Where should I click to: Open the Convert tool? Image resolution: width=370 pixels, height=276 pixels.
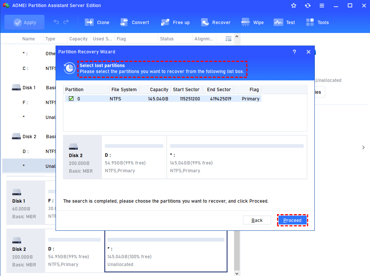[x=134, y=23]
